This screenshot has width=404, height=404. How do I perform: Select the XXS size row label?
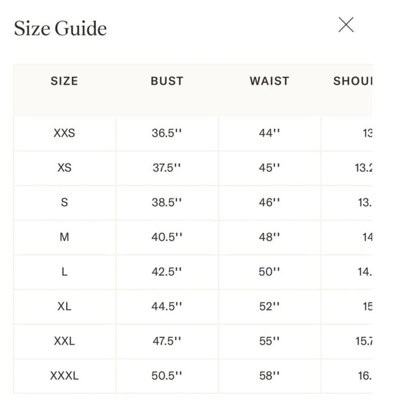64,133
